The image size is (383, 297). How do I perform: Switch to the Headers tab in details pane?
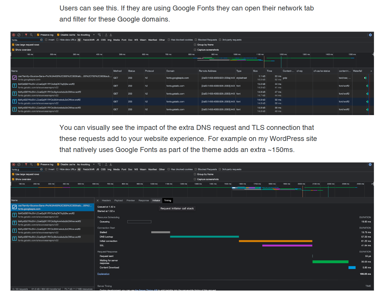(x=106, y=201)
